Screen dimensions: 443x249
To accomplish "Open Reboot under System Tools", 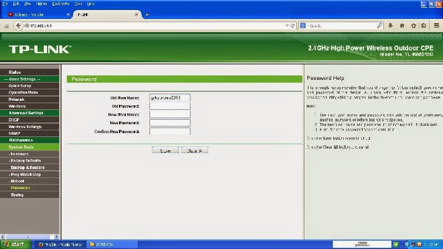I will coord(30,181).
